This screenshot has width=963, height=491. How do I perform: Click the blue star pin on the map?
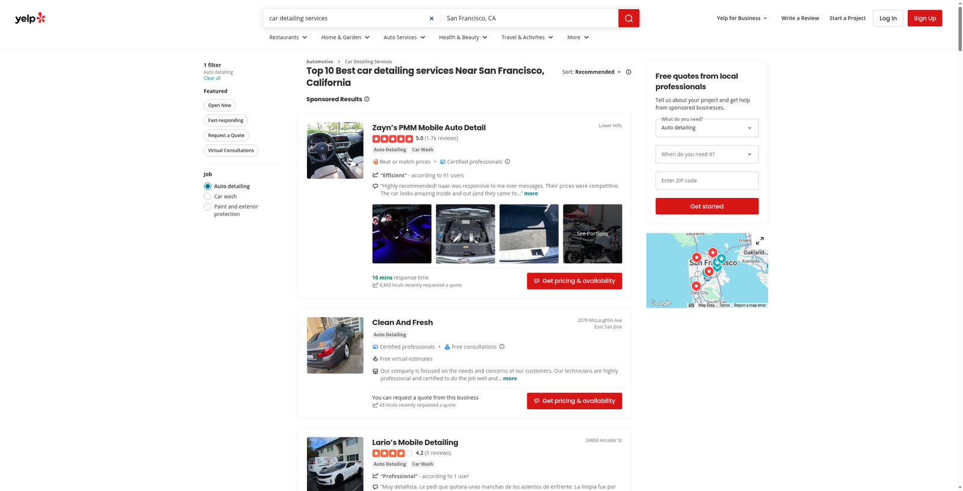[721, 259]
